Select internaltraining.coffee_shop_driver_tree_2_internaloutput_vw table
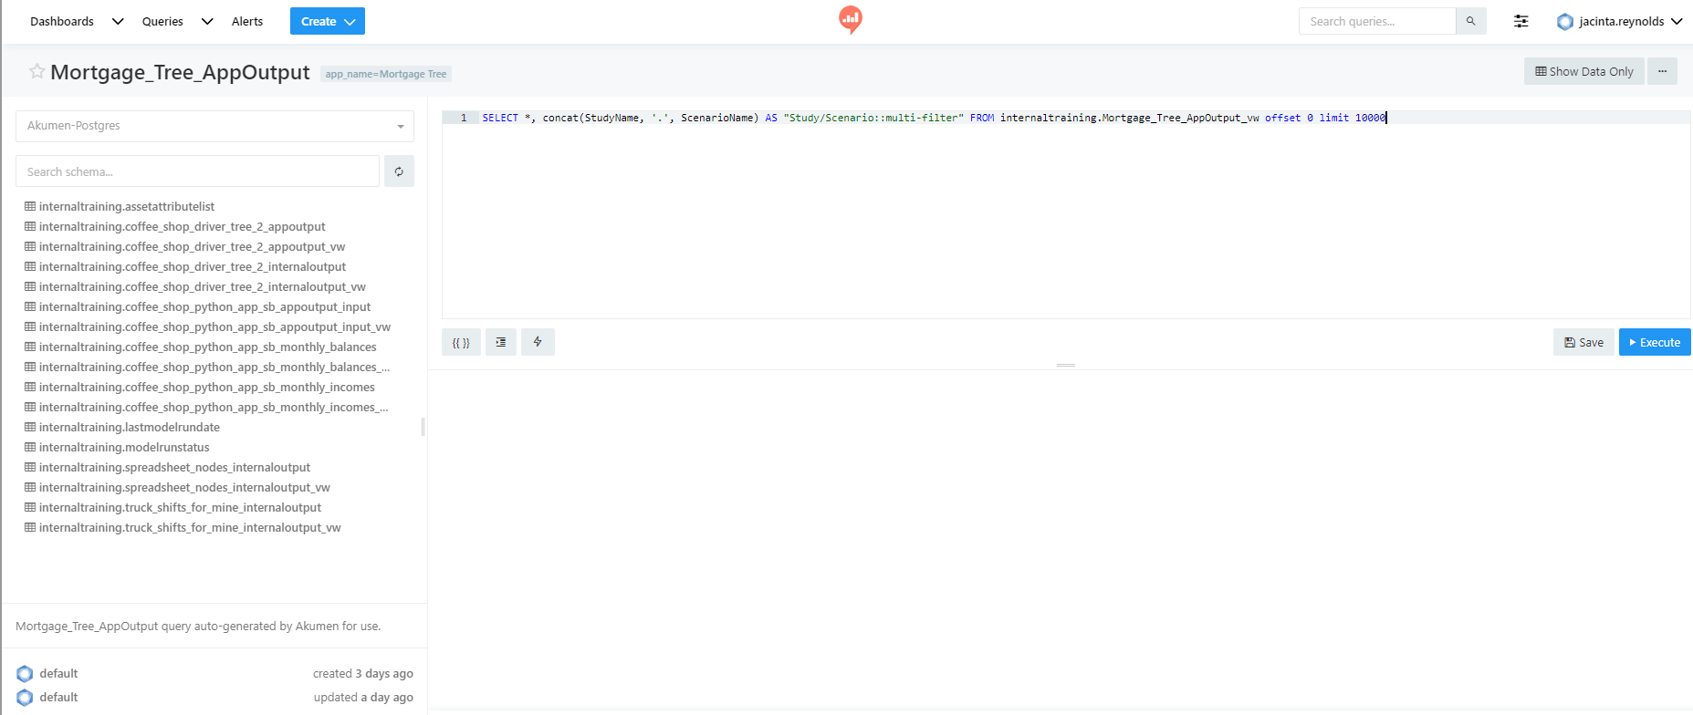The width and height of the screenshot is (1693, 715). (203, 286)
